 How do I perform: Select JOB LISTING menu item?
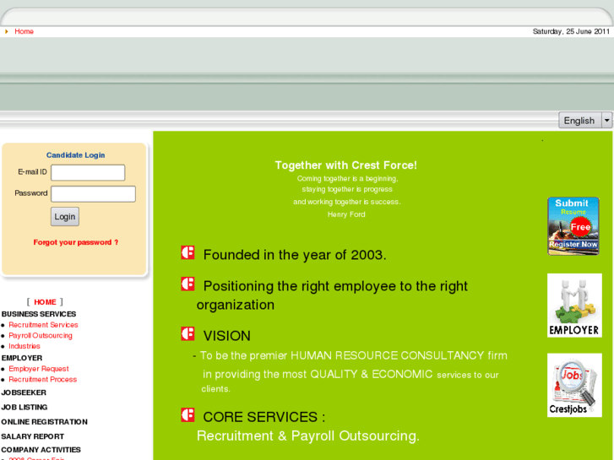click(x=24, y=407)
